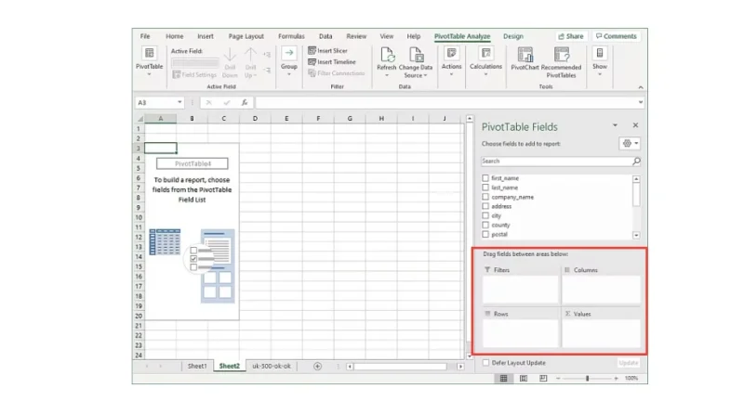The height and width of the screenshot is (414, 744).
Task: Select column D header
Action: (255, 119)
